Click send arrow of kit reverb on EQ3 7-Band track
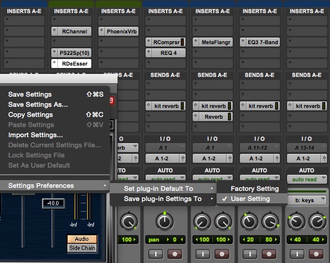This screenshot has width=330, height=263. click(243, 105)
